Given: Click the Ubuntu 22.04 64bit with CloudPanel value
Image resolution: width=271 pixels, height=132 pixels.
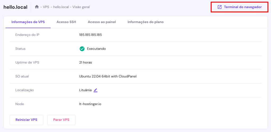Looking at the screenshot, I should [x=108, y=76].
